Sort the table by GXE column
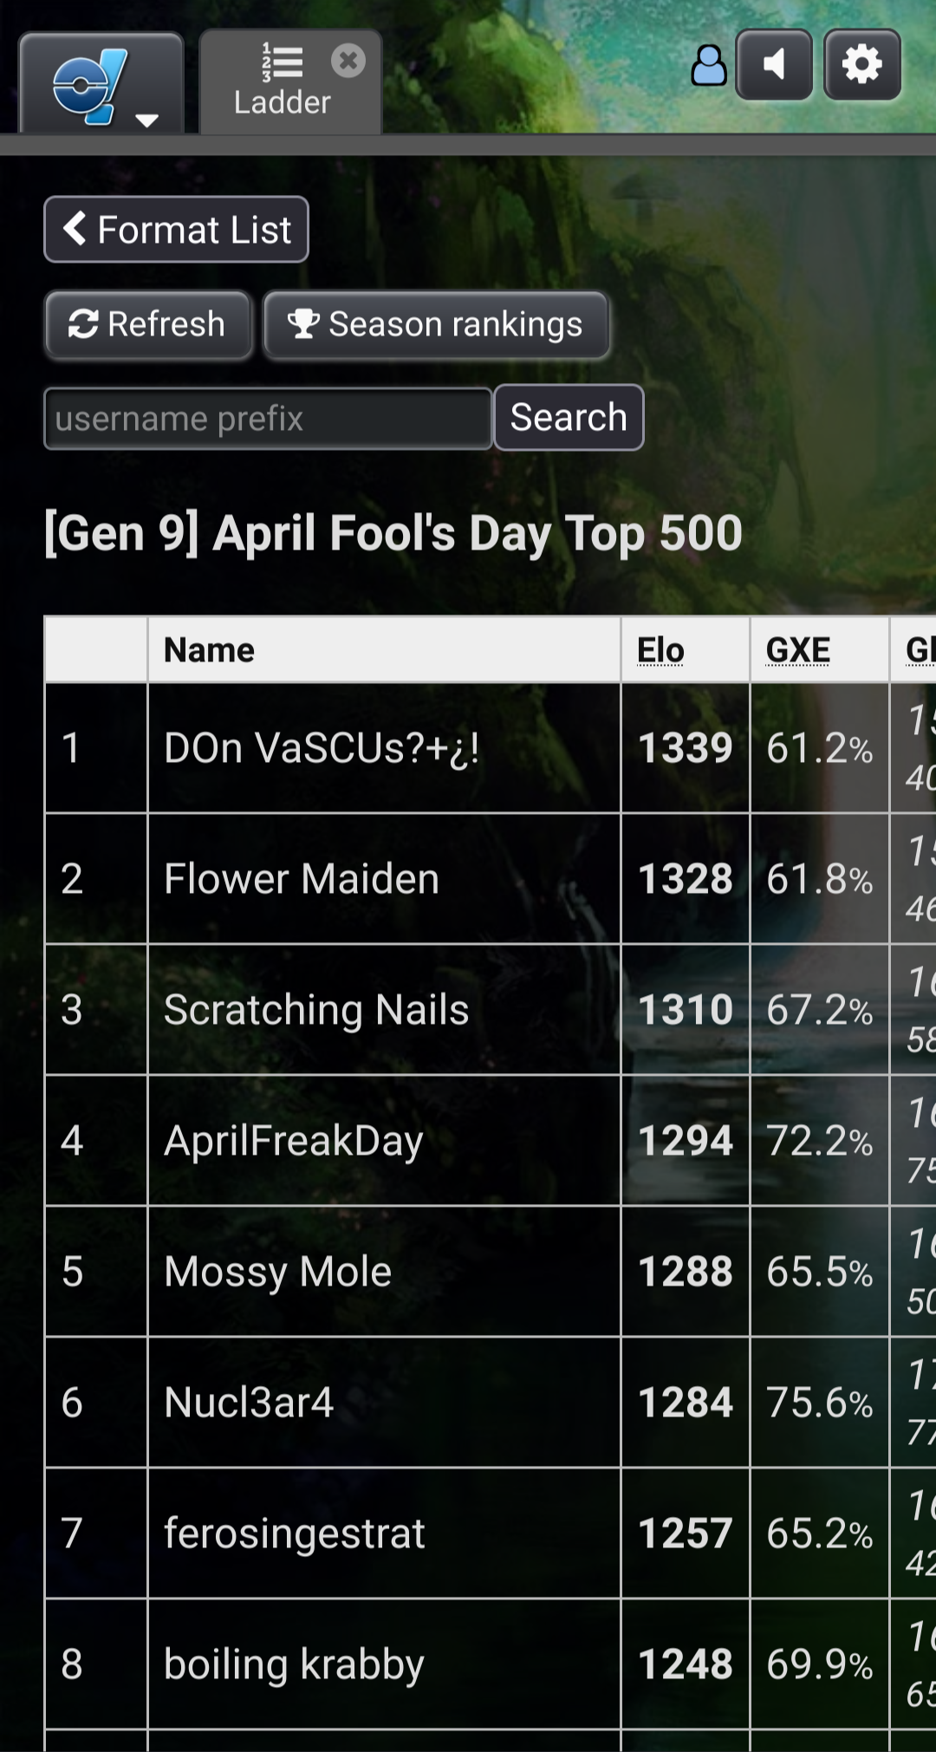Image resolution: width=936 pixels, height=1752 pixels. coord(798,650)
